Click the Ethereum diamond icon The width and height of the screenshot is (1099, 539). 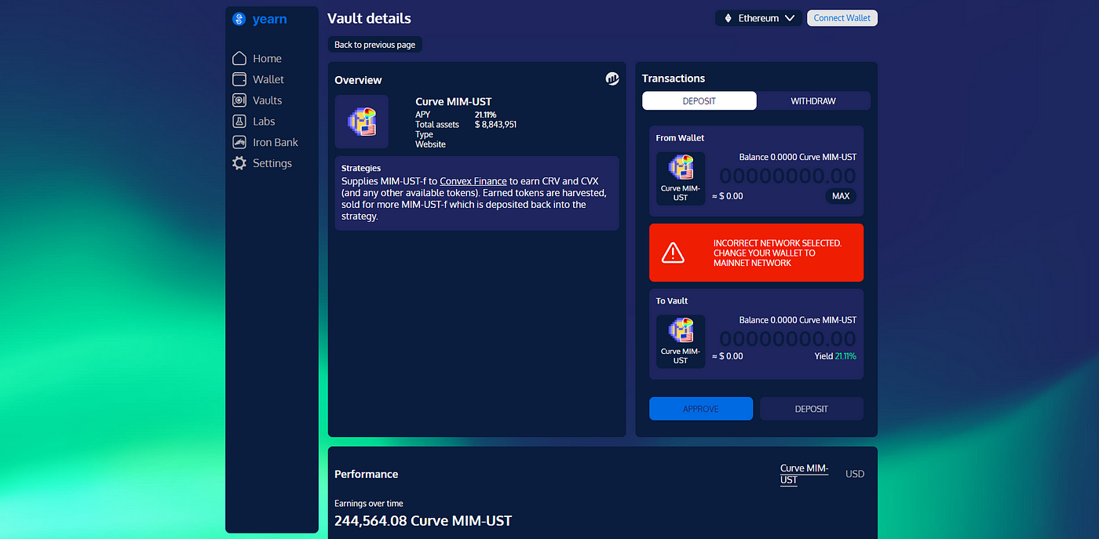pos(728,18)
